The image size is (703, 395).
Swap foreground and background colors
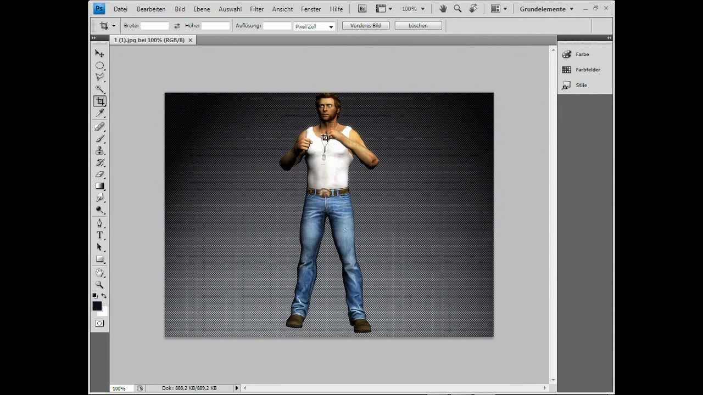(104, 296)
